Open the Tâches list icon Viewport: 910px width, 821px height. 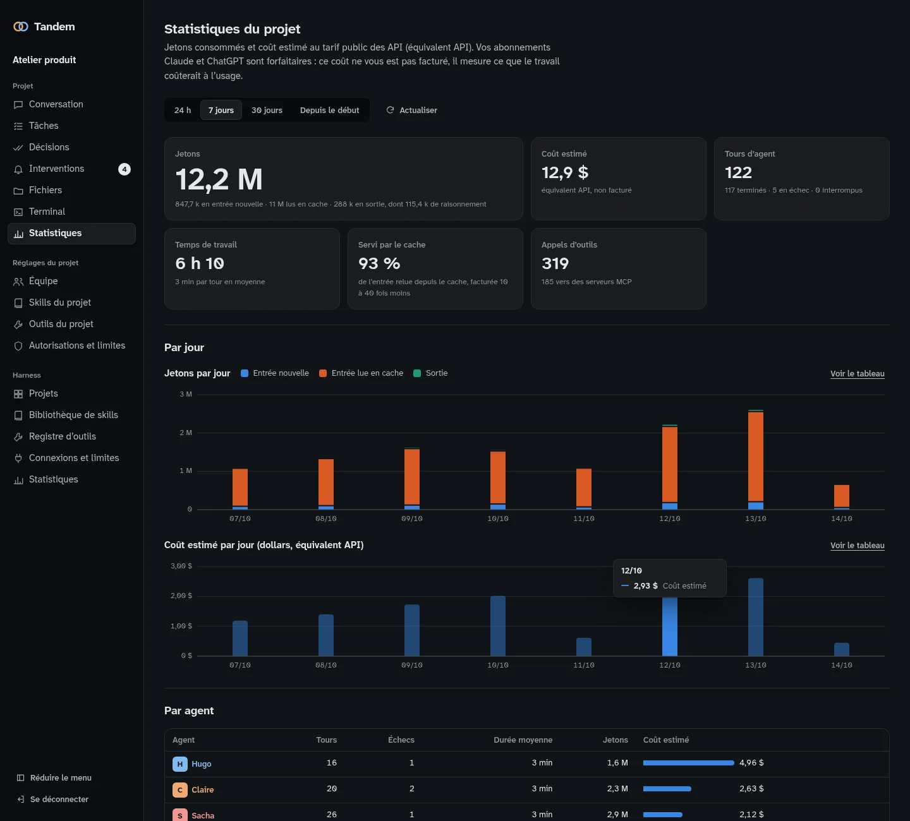tap(18, 126)
